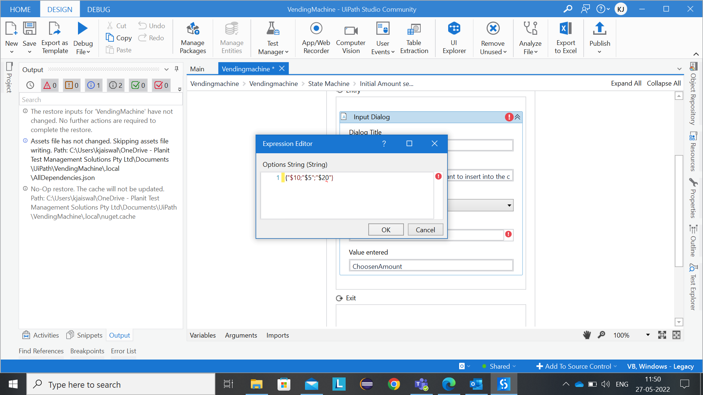Start the Computer Vision tool

coord(350,38)
